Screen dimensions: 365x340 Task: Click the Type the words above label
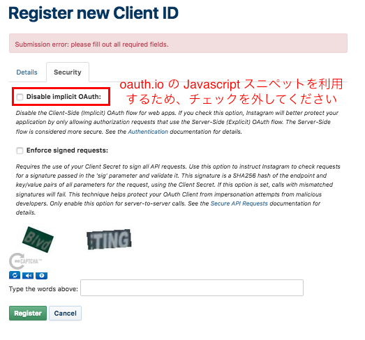[43, 289]
